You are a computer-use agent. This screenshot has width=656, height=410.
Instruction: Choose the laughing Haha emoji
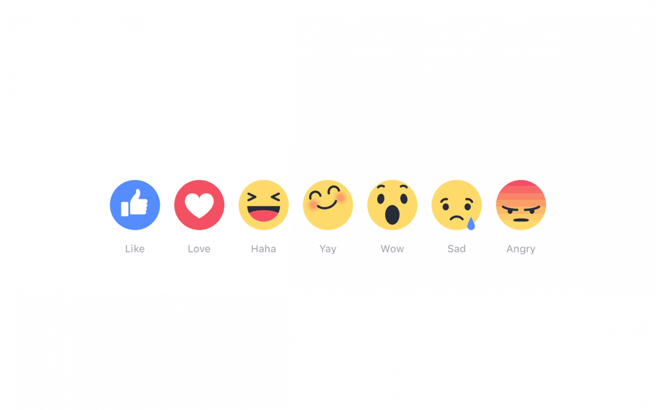pos(264,205)
